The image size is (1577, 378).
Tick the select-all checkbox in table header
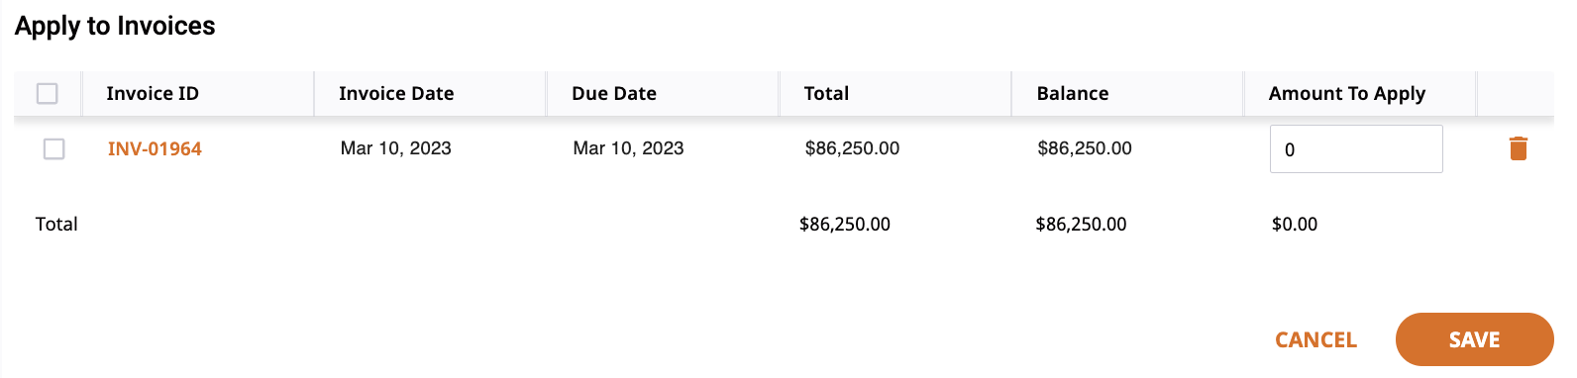coord(47,93)
